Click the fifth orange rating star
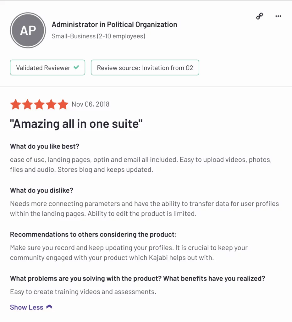This screenshot has width=292, height=322. (x=63, y=104)
